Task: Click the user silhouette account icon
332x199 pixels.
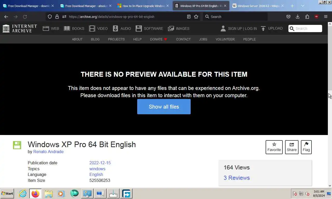Action: pyautogui.click(x=223, y=29)
